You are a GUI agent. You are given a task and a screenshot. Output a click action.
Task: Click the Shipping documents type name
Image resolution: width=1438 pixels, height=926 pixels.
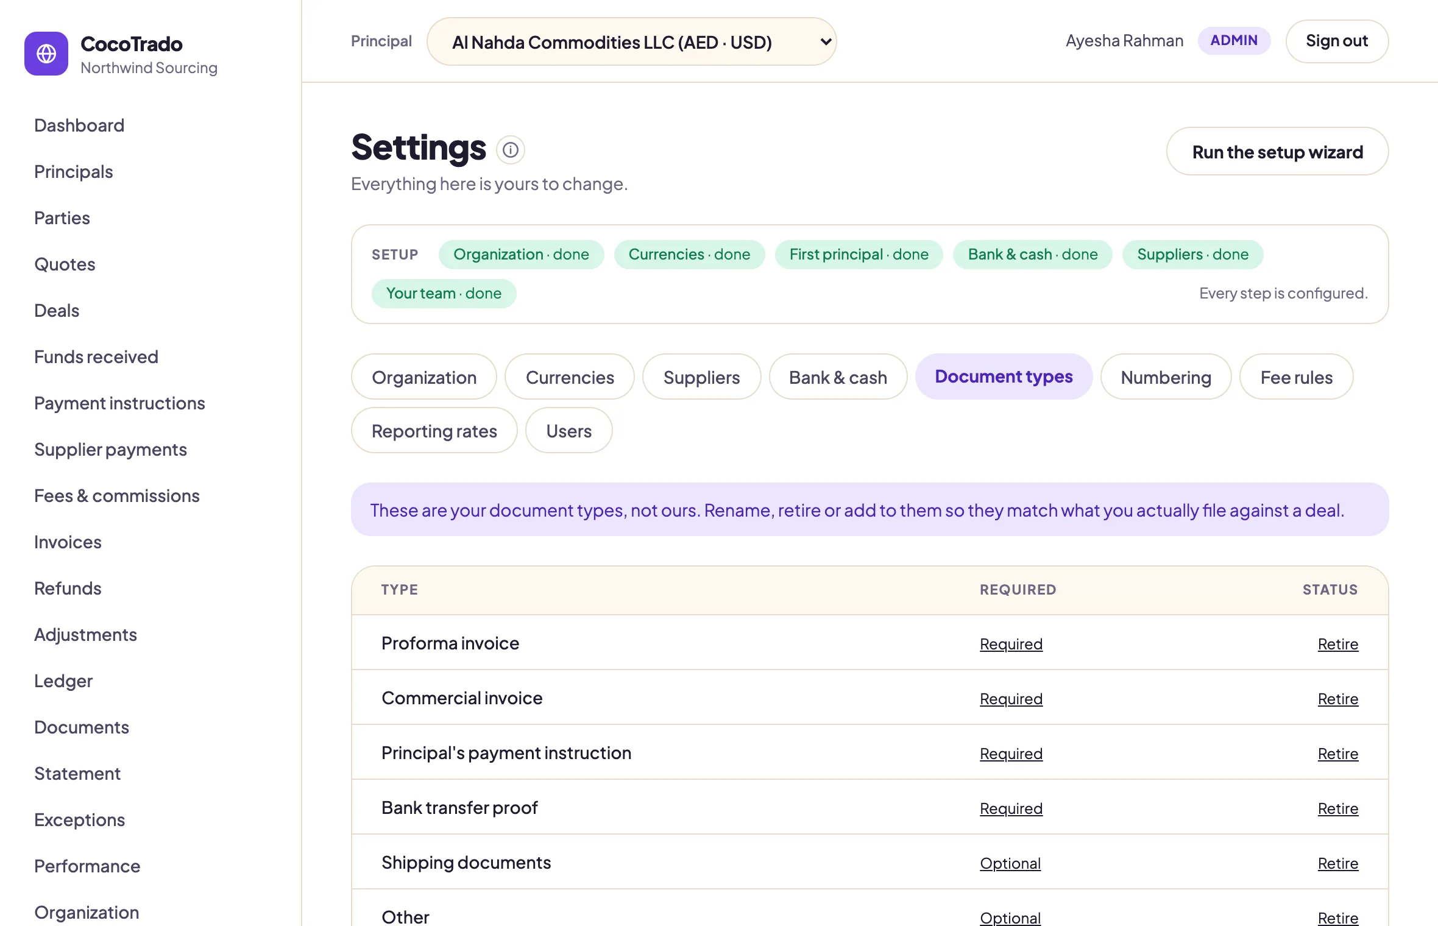tap(466, 863)
